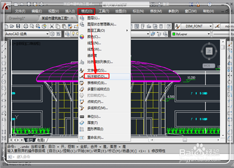Click the Publish toolbar icon

pos(38,26)
